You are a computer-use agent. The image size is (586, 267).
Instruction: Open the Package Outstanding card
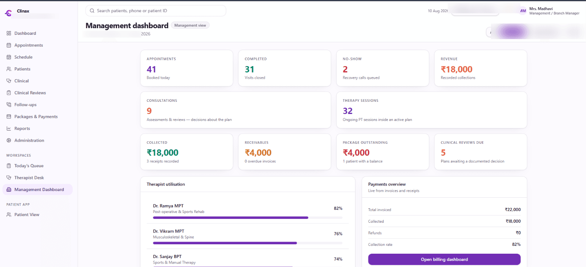click(383, 152)
